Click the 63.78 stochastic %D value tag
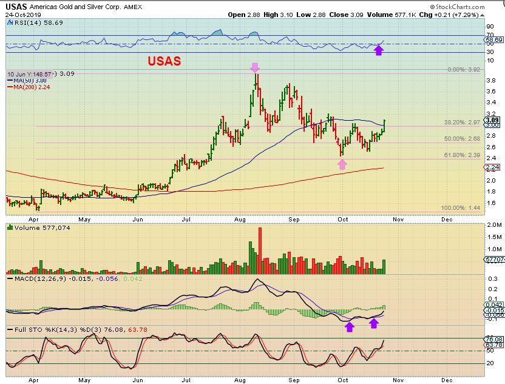 click(494, 345)
